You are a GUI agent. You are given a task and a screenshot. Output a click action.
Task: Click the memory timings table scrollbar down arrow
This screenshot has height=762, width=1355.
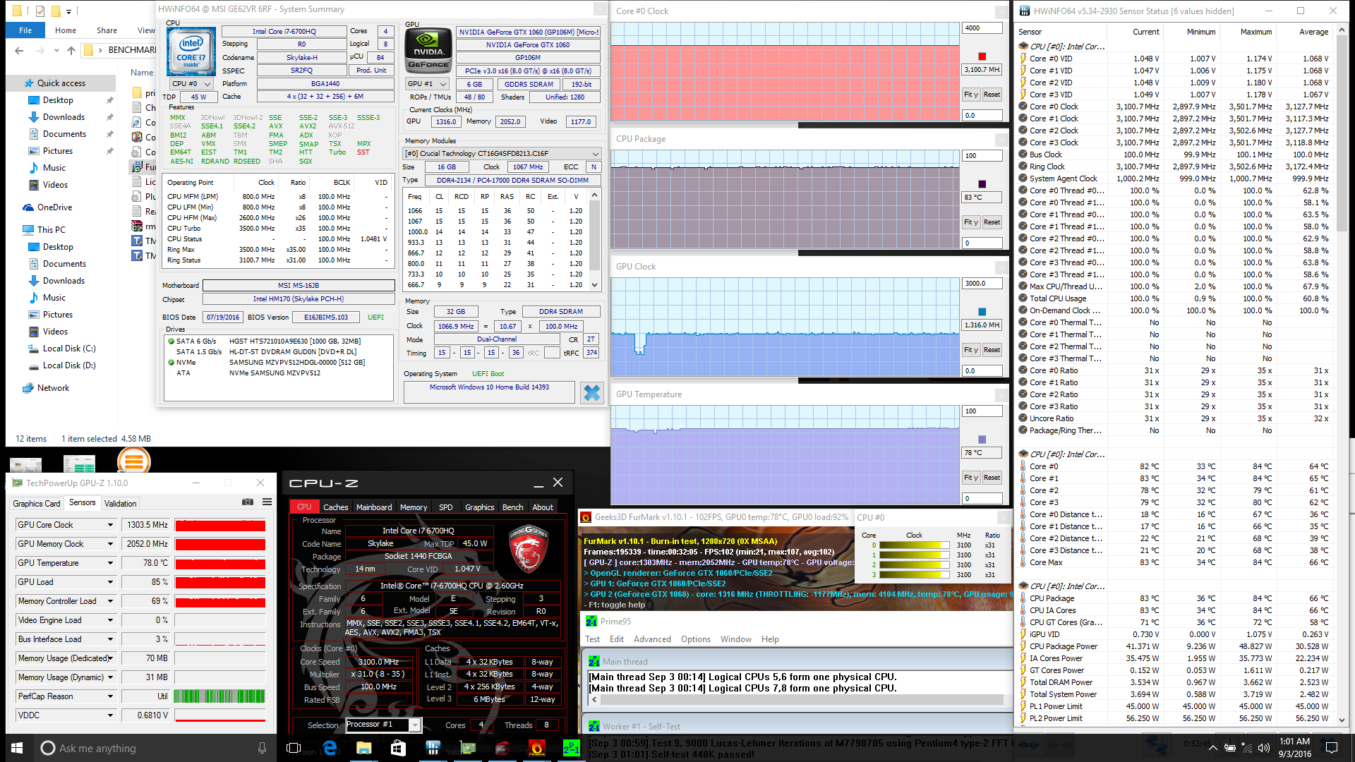point(595,285)
